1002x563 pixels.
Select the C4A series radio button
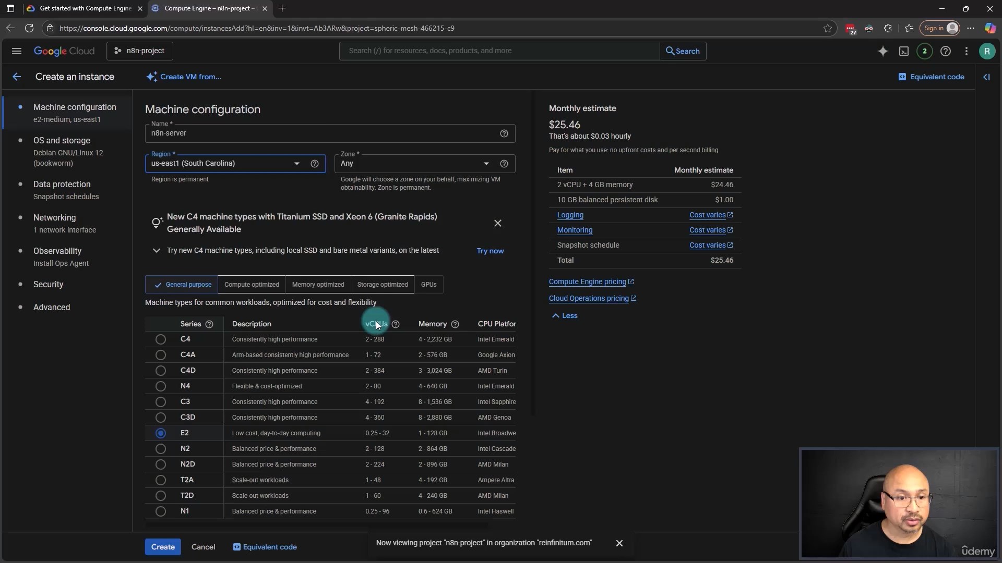[161, 355]
